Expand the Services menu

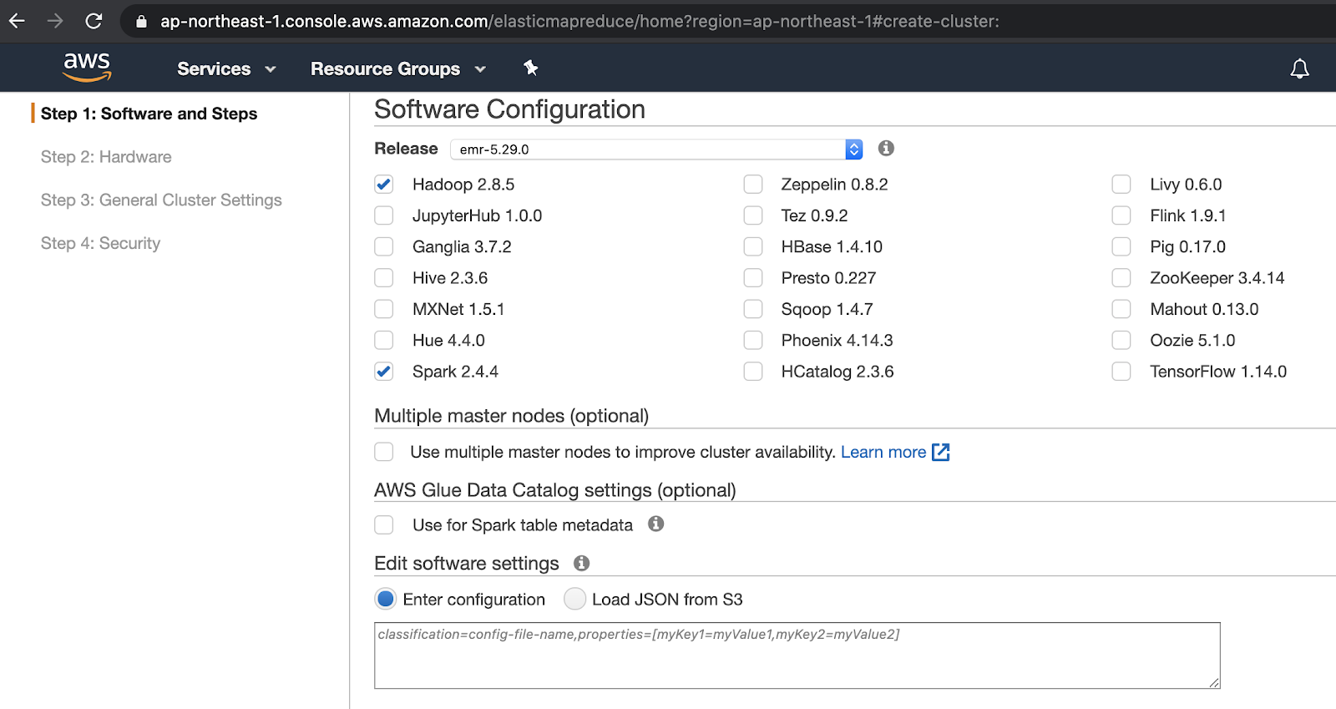point(226,68)
